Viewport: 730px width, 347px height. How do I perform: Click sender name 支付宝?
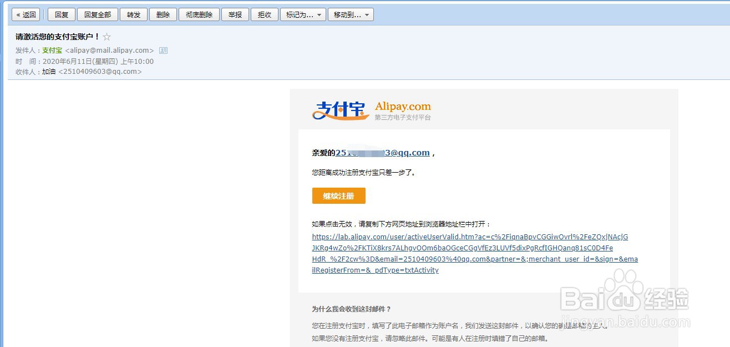point(52,51)
